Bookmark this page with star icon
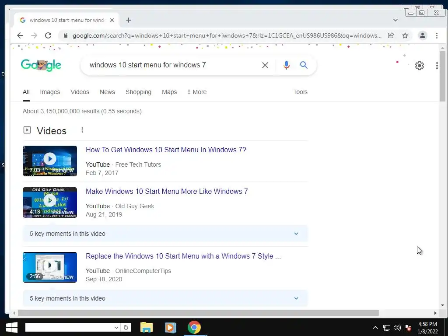Screen dimensions: 448x336 pyautogui.click(x=405, y=35)
